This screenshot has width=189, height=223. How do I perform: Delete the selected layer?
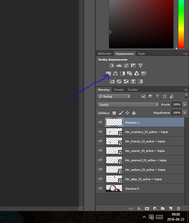[178, 208]
